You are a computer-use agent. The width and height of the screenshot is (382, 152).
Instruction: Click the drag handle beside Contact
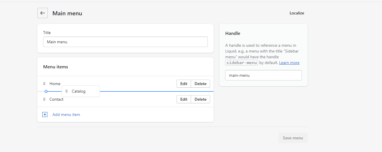(44, 99)
